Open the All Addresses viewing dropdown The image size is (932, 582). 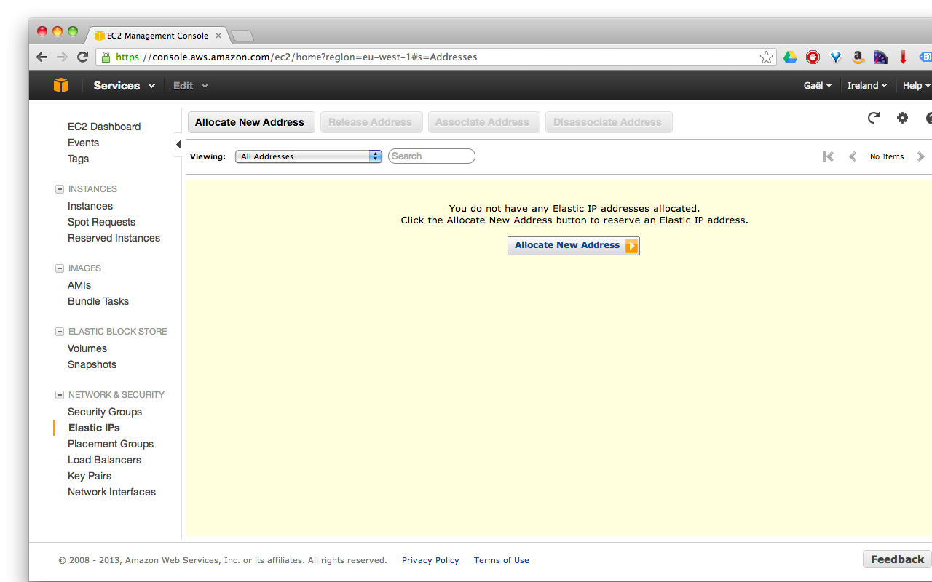pos(308,156)
